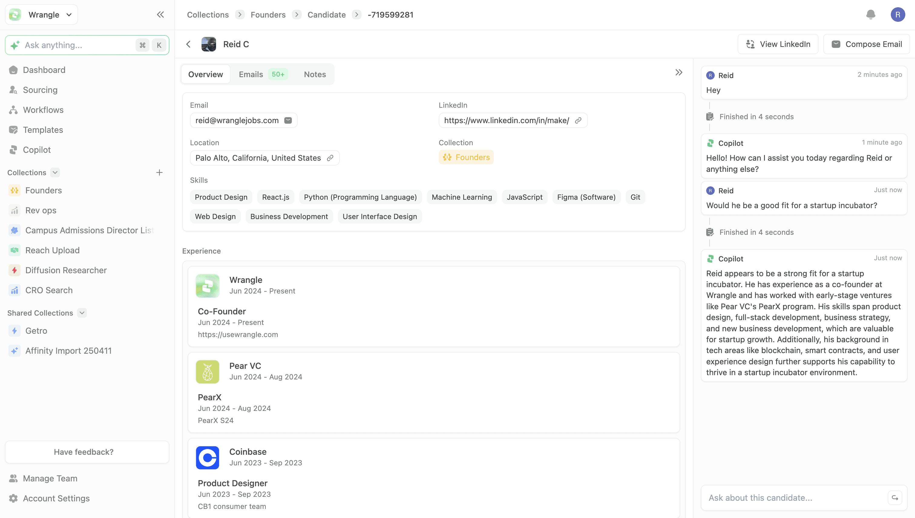Click the Machine Learning skill tag
The width and height of the screenshot is (915, 518).
tap(462, 197)
